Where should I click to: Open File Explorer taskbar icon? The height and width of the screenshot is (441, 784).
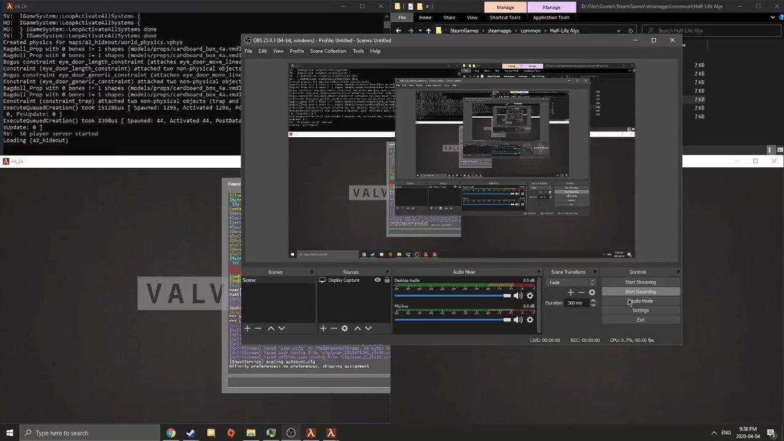251,433
